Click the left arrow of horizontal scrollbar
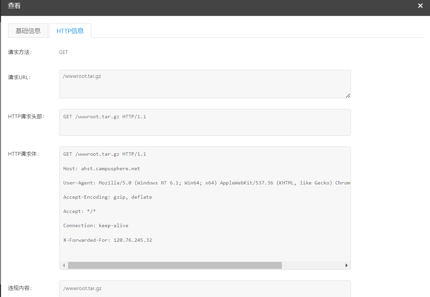This screenshot has width=430, height=297. coord(64,266)
